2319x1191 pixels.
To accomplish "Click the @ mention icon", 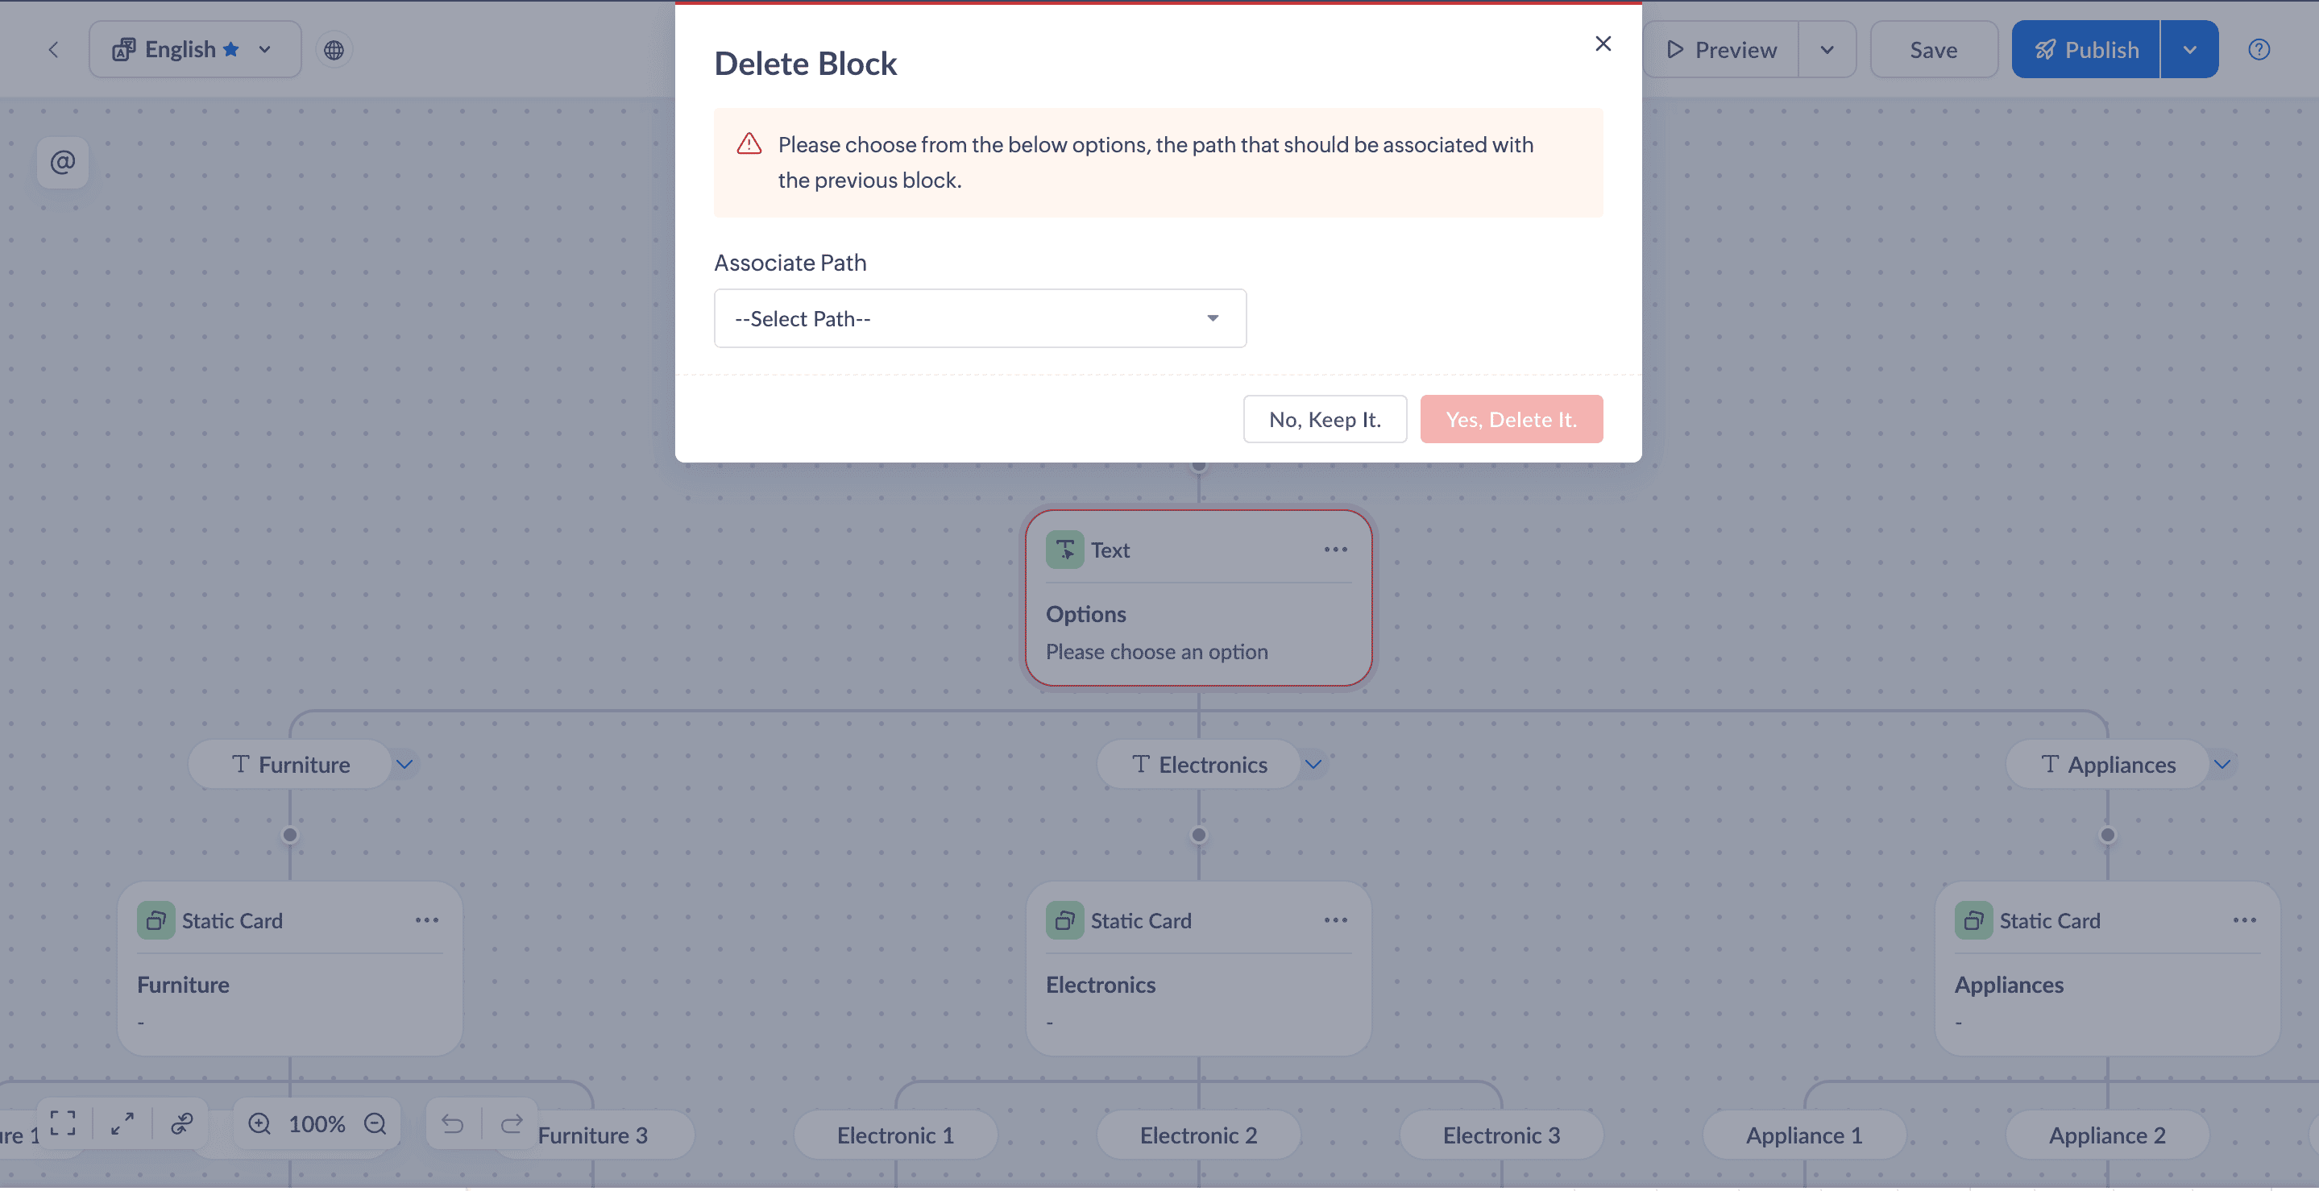I will 62,162.
